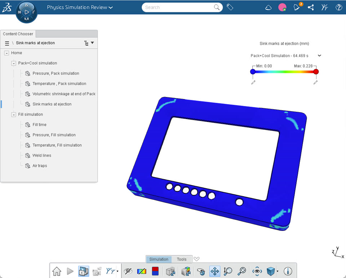
Task: Click the tag icon next to search
Action: 230,7
